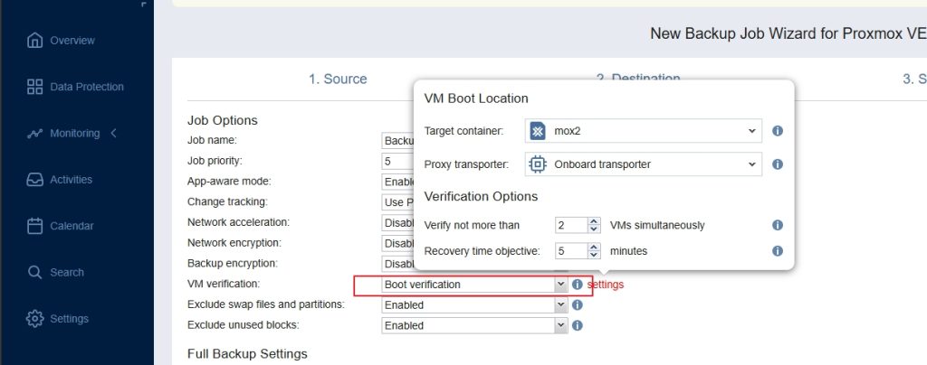Open the Overview dashboard icon

click(35, 41)
